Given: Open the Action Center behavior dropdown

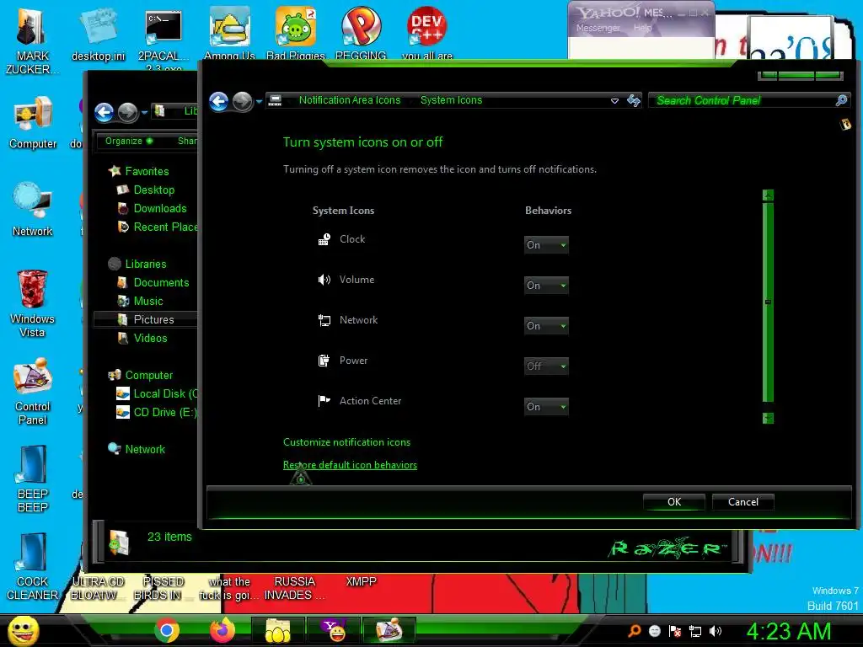Looking at the screenshot, I should point(546,407).
